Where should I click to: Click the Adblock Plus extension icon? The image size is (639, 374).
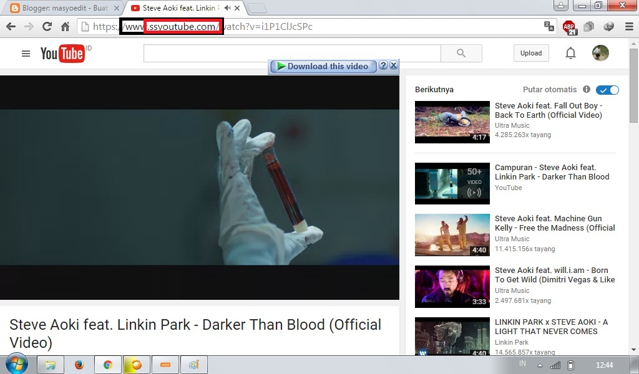568,27
